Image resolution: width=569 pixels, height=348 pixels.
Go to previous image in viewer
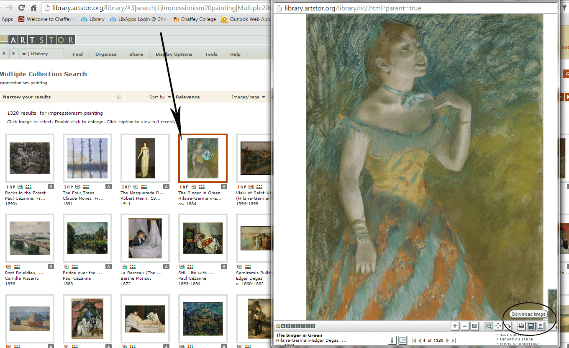coord(420,340)
